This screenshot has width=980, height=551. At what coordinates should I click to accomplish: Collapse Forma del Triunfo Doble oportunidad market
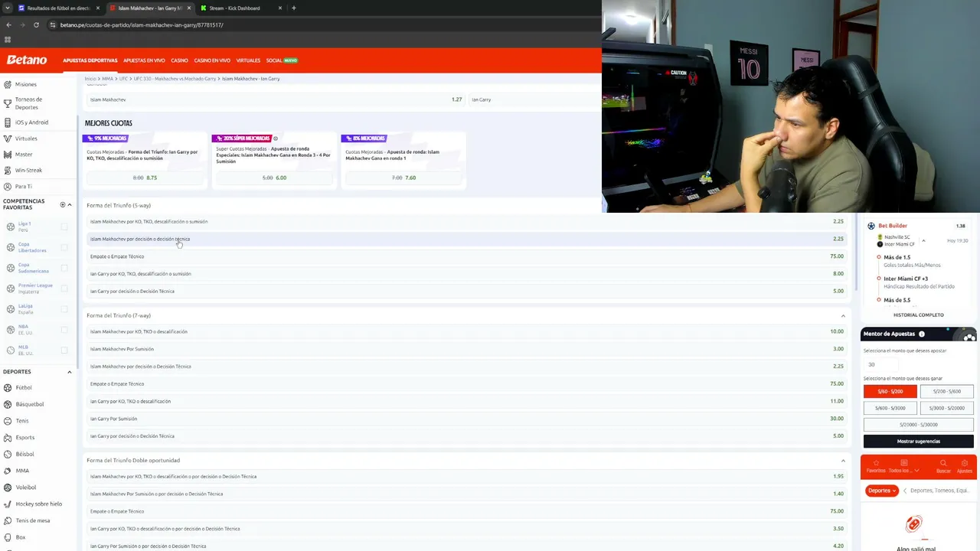[843, 461]
